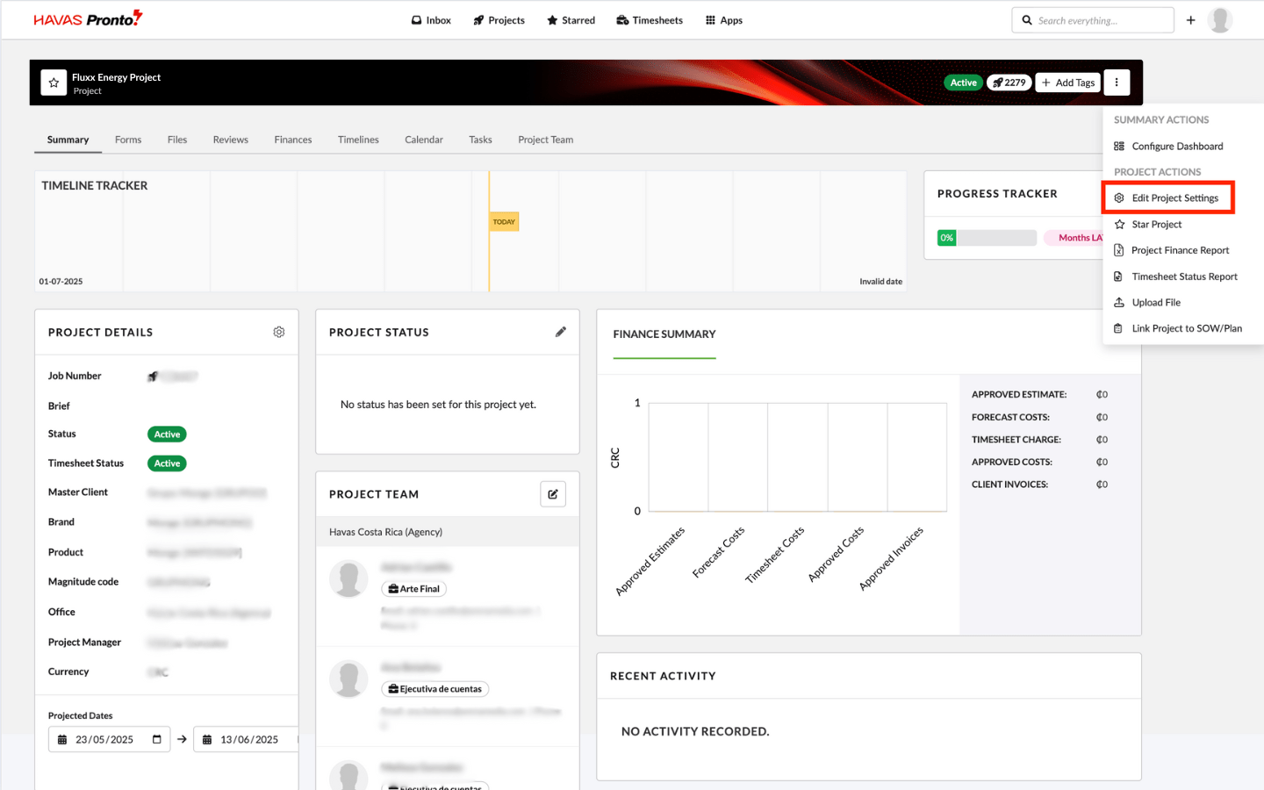The width and height of the screenshot is (1264, 790).
Task: Switch to the Summary tab
Action: tap(68, 140)
